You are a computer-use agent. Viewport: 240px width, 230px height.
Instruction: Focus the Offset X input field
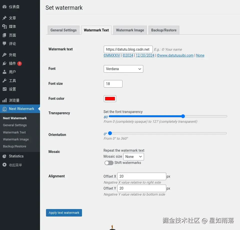click(x=142, y=176)
